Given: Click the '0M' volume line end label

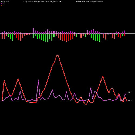Looking at the screenshot, I should coord(129,92).
